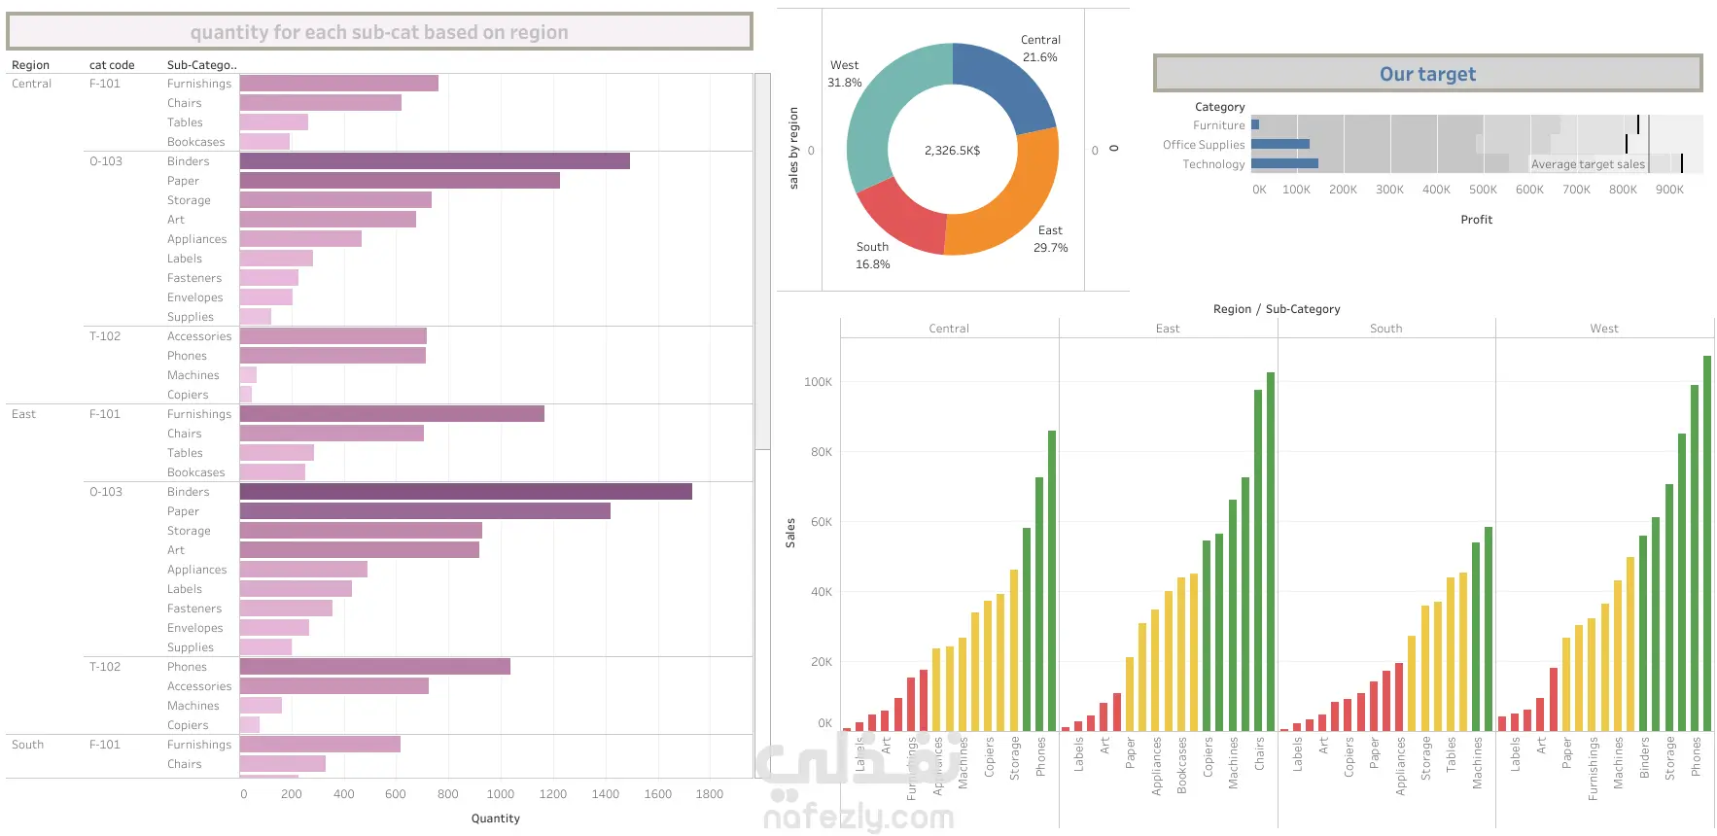Click the tallest West Phones green bar
Viewport: 1717px width, 836px height.
(x=1707, y=543)
